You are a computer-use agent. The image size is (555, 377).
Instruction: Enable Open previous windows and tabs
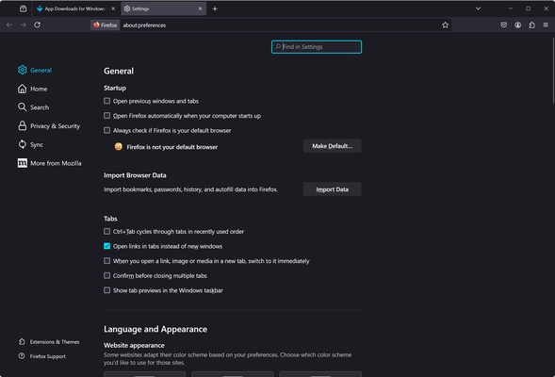(x=106, y=101)
